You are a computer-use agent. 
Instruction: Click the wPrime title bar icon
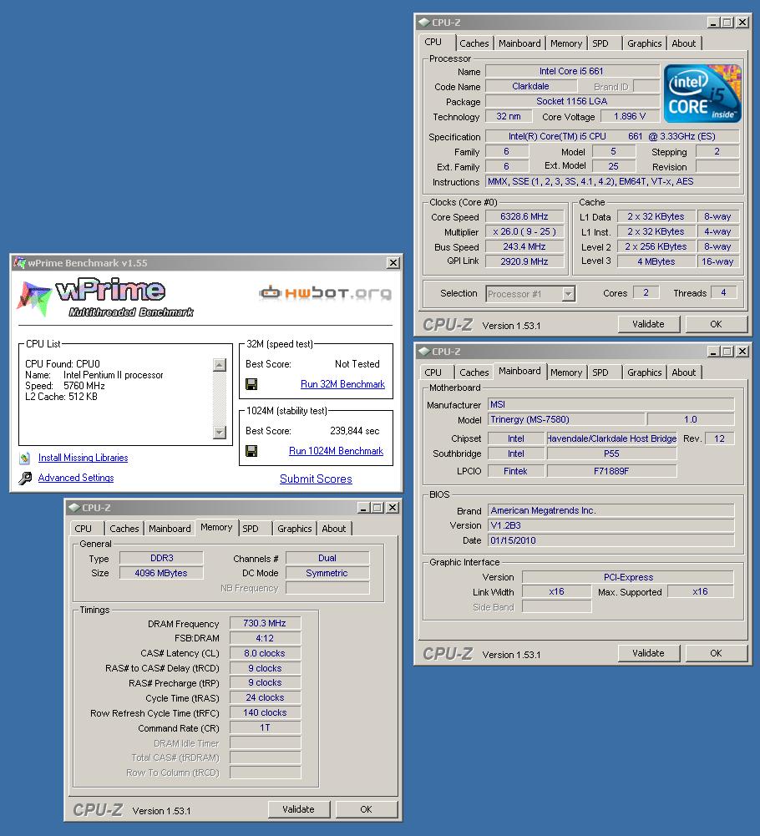click(20, 262)
